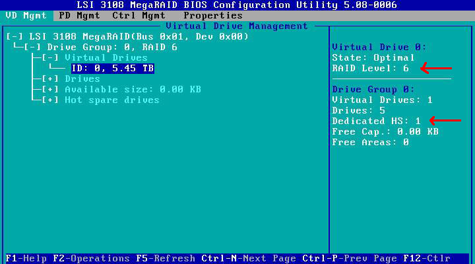Select the Hot spare drives label
475x264 pixels.
[112, 100]
